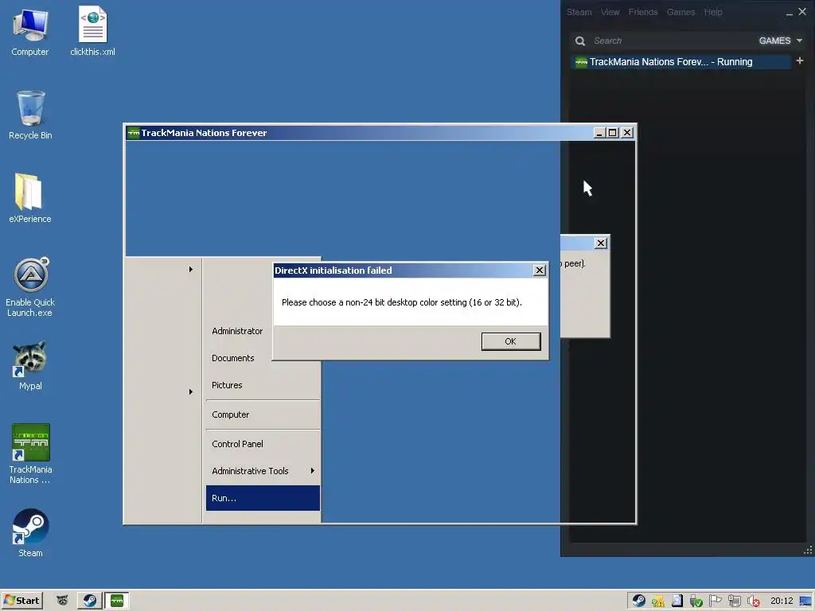The height and width of the screenshot is (611, 815).
Task: Click TrackMania title bar window icon
Action: [133, 133]
